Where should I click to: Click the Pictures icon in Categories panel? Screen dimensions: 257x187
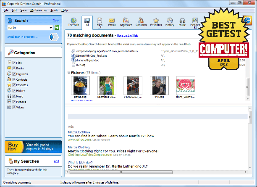[9, 102]
